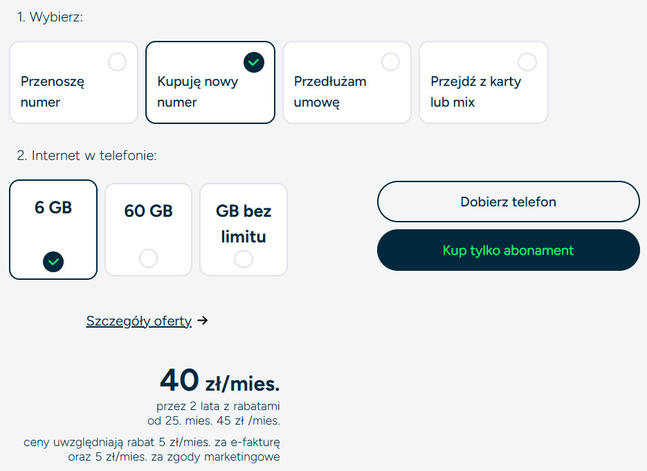
Task: Choose the 60 GB plan label
Action: (148, 211)
